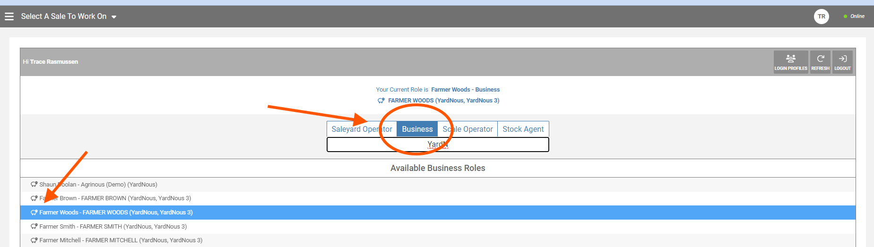The height and width of the screenshot is (247, 874).
Task: Switch to the Scale Operator tab
Action: click(x=467, y=129)
